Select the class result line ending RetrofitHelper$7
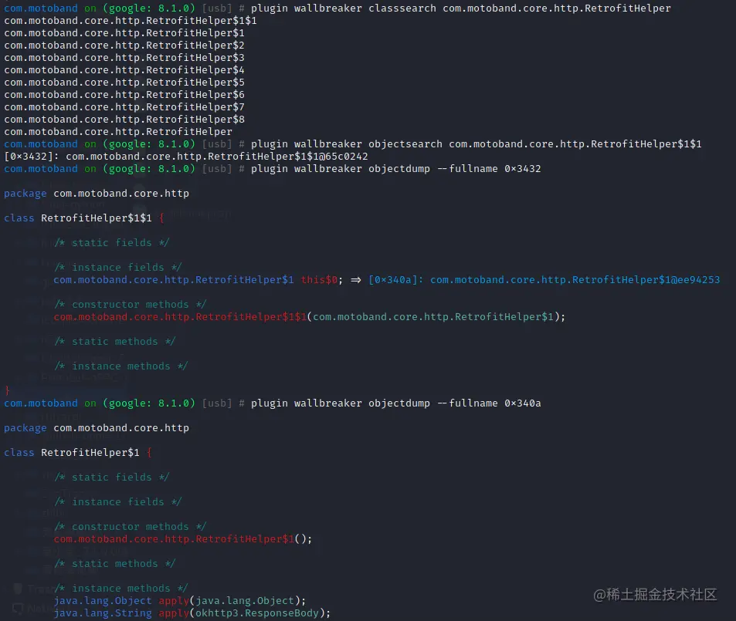This screenshot has height=621, width=736. (124, 107)
